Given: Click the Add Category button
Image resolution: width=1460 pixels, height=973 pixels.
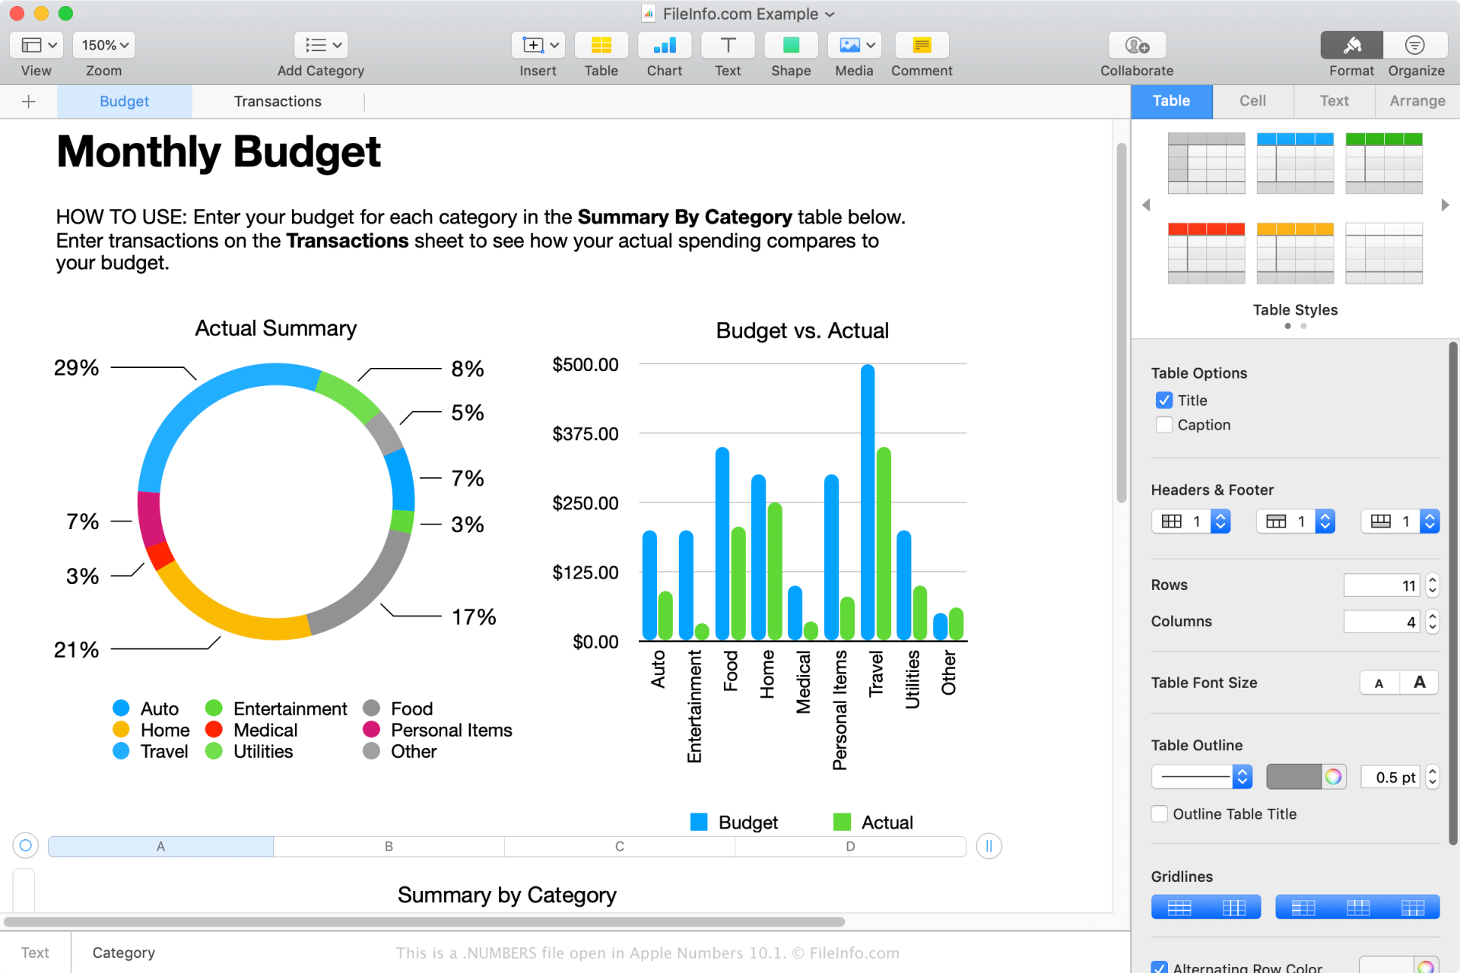Looking at the screenshot, I should pos(320,46).
